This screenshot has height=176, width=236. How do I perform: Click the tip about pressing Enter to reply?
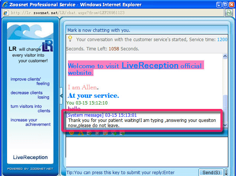tap(120, 172)
